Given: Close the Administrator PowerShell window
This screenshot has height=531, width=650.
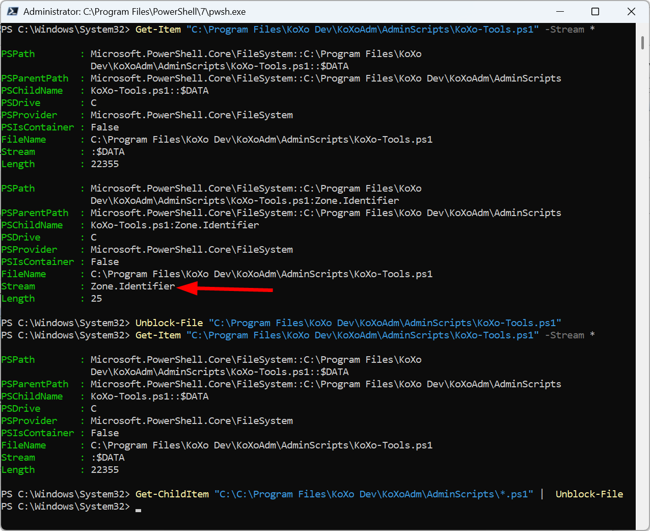Looking at the screenshot, I should (631, 11).
